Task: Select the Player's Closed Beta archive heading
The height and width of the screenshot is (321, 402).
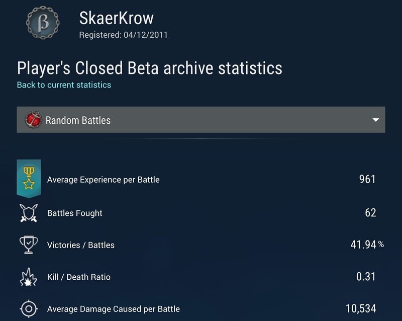Action: pos(149,68)
